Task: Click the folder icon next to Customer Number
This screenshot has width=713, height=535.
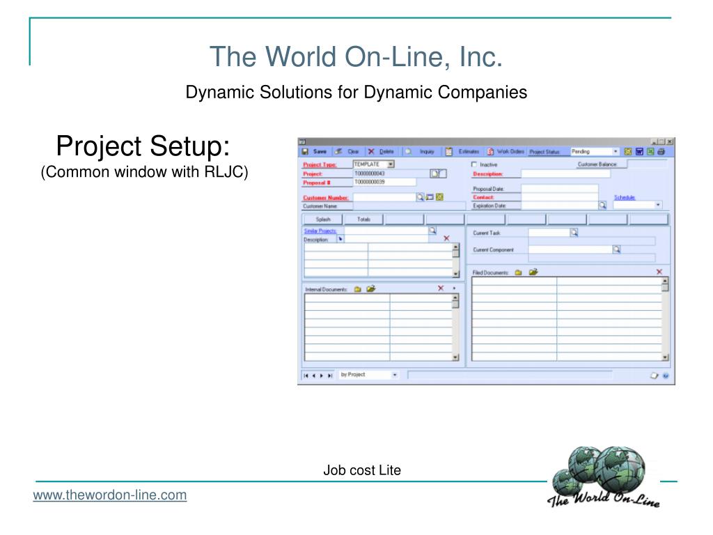Action: pyautogui.click(x=430, y=197)
